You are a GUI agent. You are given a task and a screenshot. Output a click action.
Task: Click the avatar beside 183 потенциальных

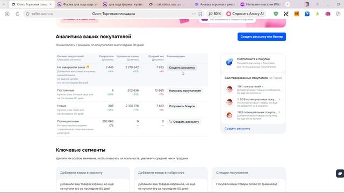[230, 115]
